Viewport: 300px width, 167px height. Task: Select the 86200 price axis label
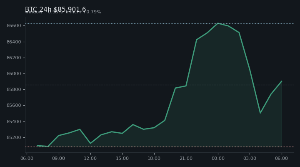[14, 58]
